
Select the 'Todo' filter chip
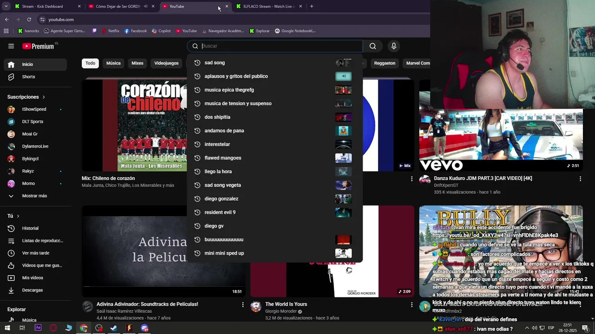coord(90,63)
